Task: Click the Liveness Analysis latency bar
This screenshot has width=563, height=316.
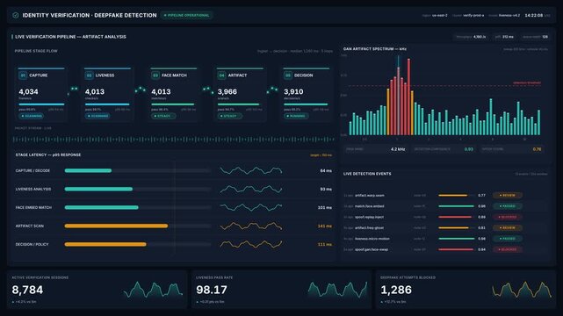Action: tap(98, 189)
